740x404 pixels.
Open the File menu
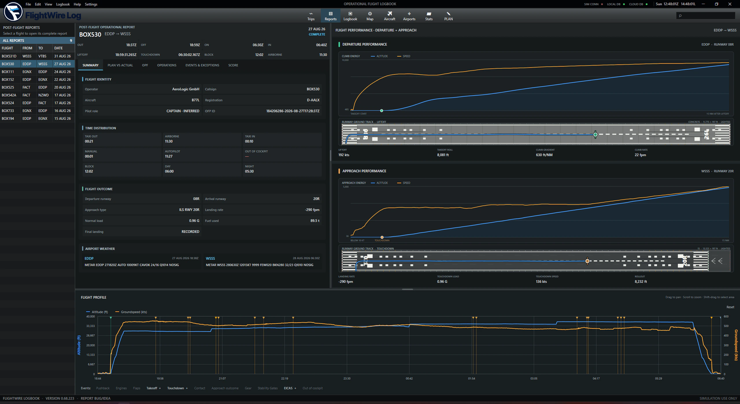[x=28, y=4]
